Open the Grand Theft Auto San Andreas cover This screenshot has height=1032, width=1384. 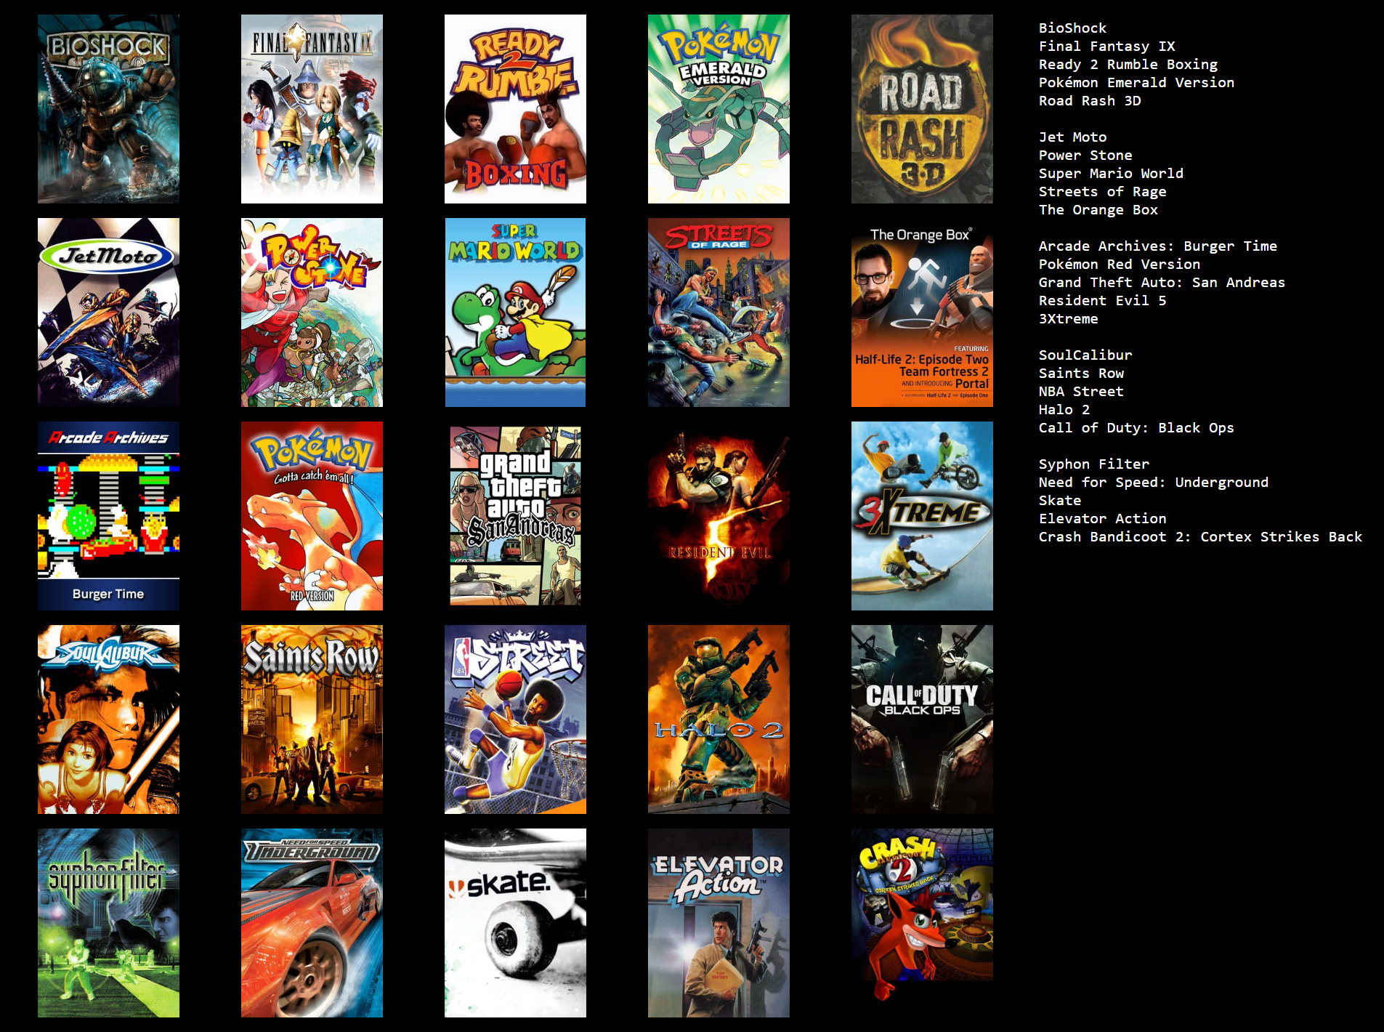tap(515, 516)
